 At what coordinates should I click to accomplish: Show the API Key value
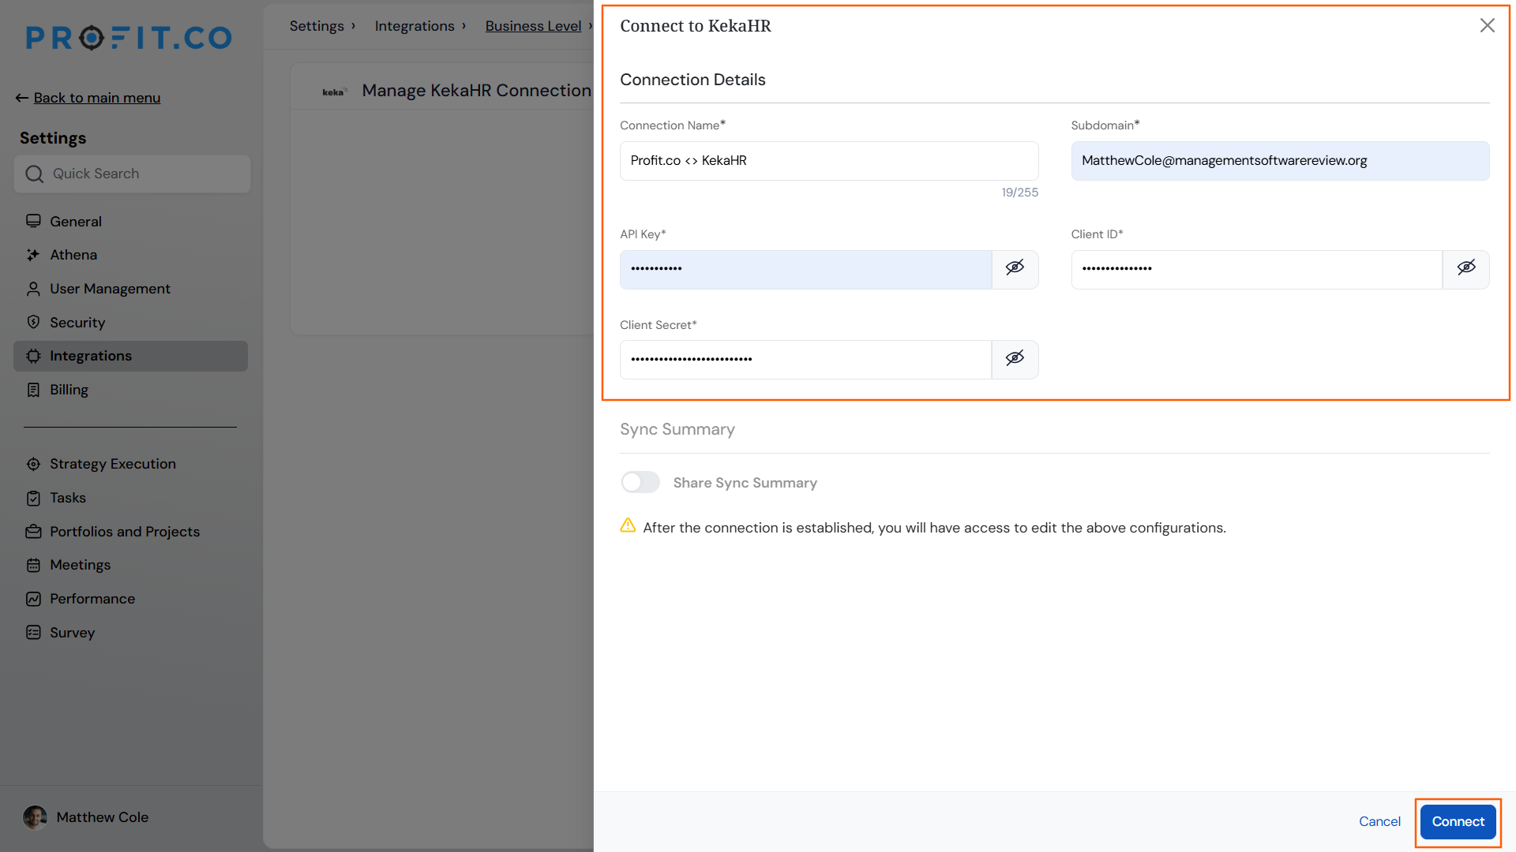coord(1015,269)
